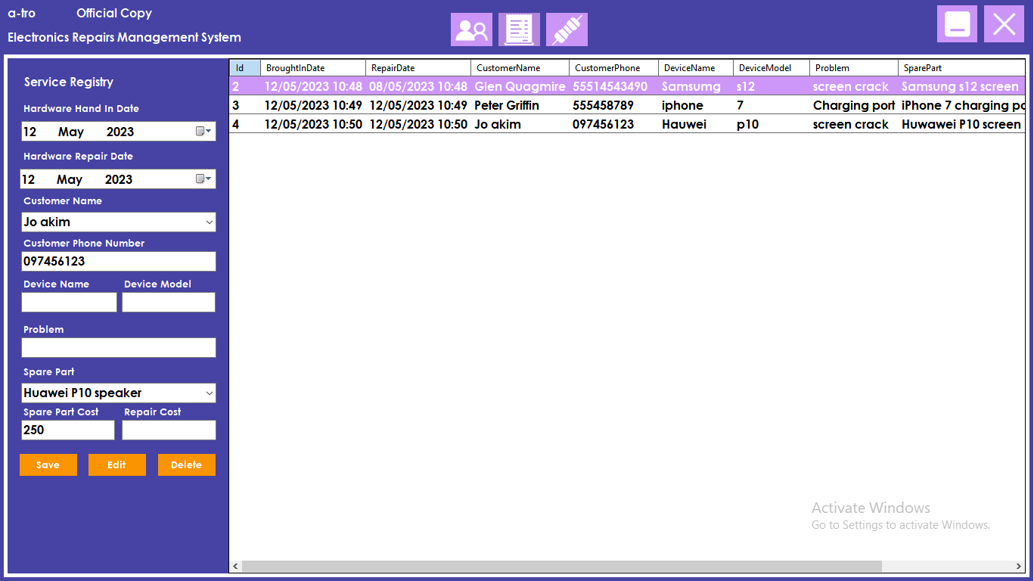Click the p10 device model cell

pyautogui.click(x=772, y=125)
